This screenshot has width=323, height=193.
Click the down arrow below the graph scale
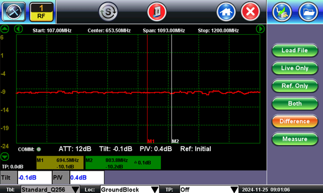click(x=4, y=157)
